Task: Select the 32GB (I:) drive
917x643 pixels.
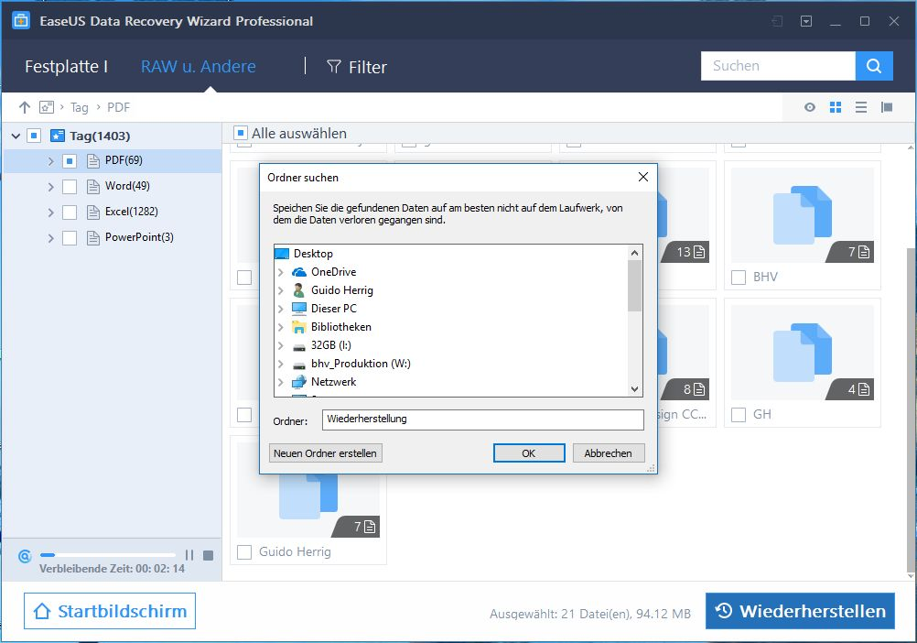Action: point(331,345)
